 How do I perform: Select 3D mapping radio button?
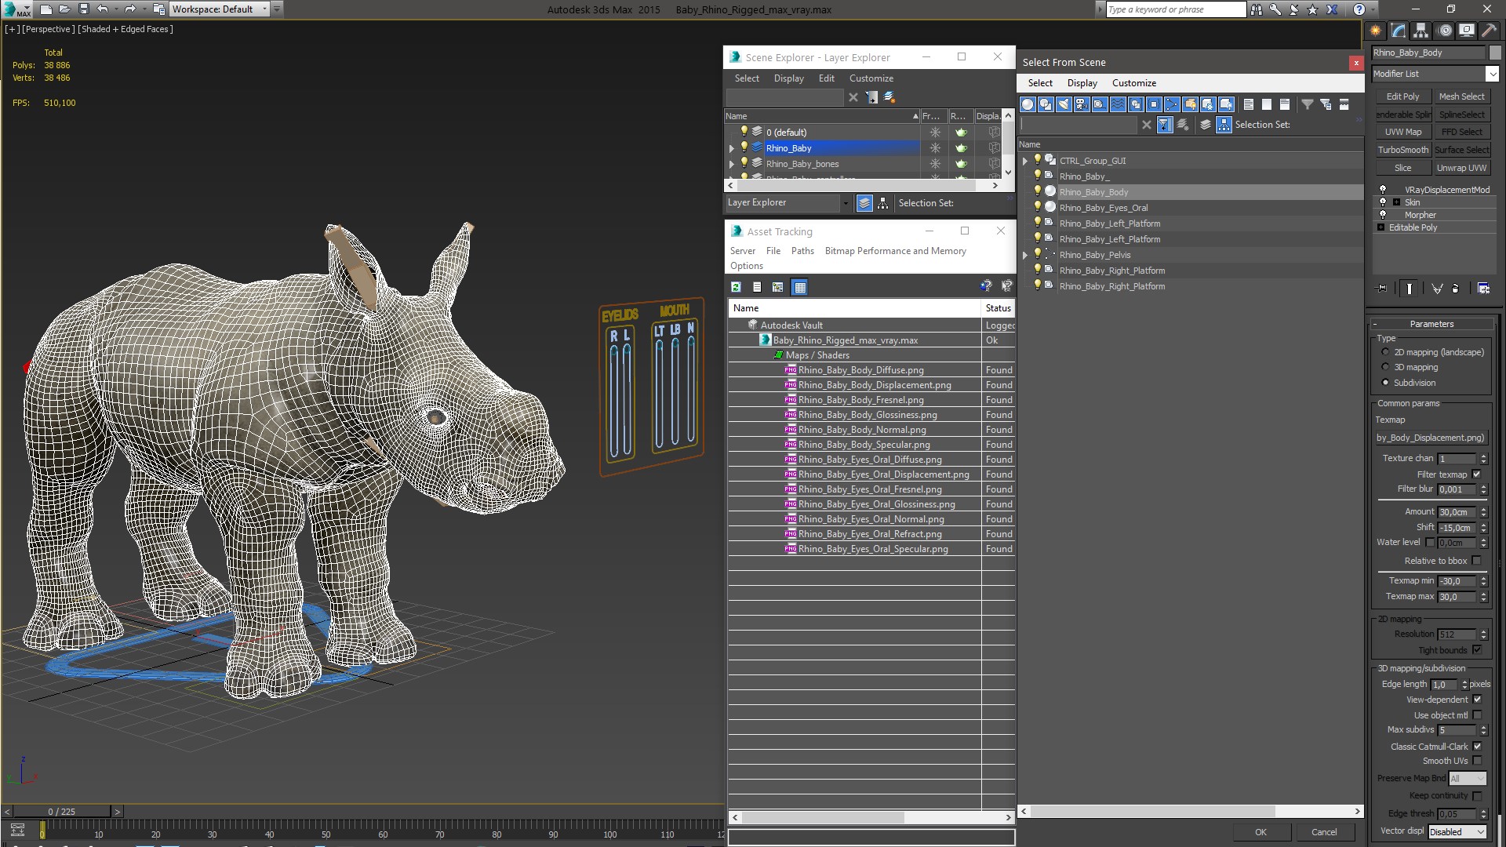coord(1385,367)
